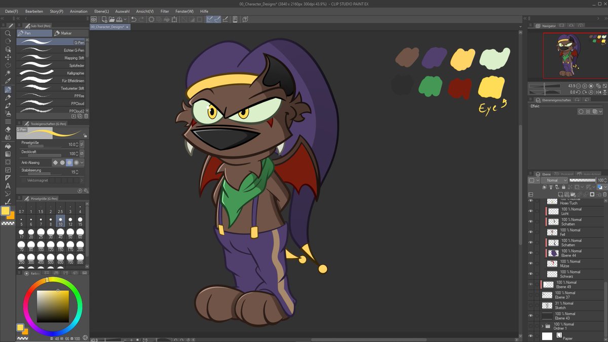This screenshot has width=608, height=342.
Task: Open the Anti-Aliasing options dropdown arrow
Action: pos(82,163)
